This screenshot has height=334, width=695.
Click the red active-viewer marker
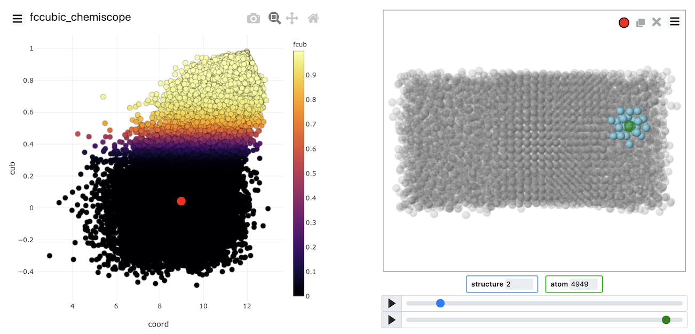pos(623,22)
